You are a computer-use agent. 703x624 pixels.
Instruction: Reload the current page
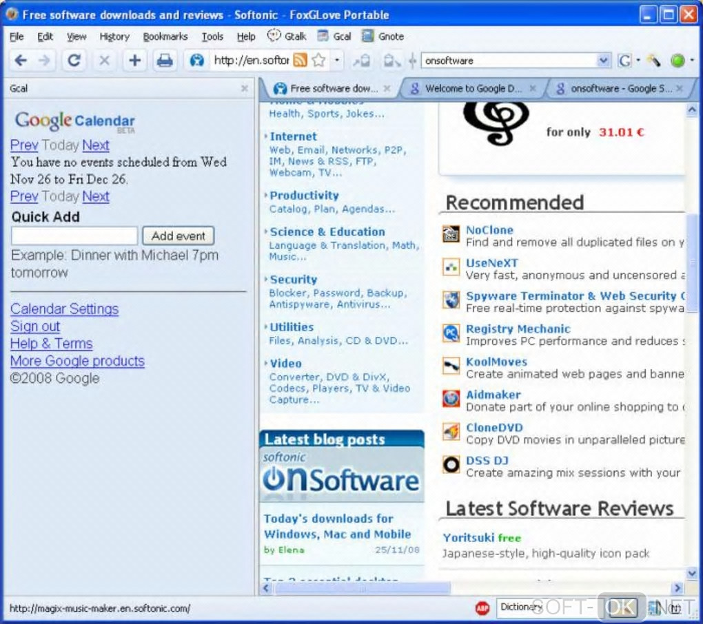pos(74,60)
